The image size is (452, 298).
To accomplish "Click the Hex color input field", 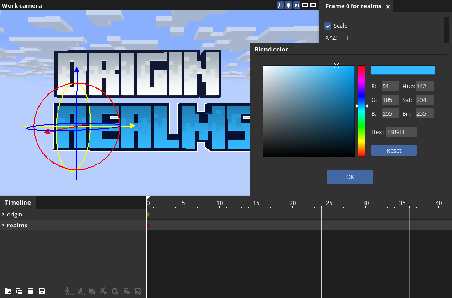I will 401,132.
